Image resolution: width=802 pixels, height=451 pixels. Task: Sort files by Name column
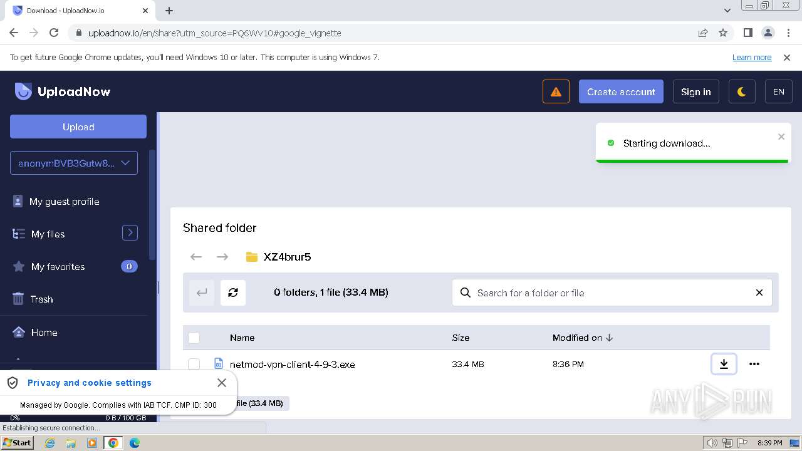coord(242,338)
